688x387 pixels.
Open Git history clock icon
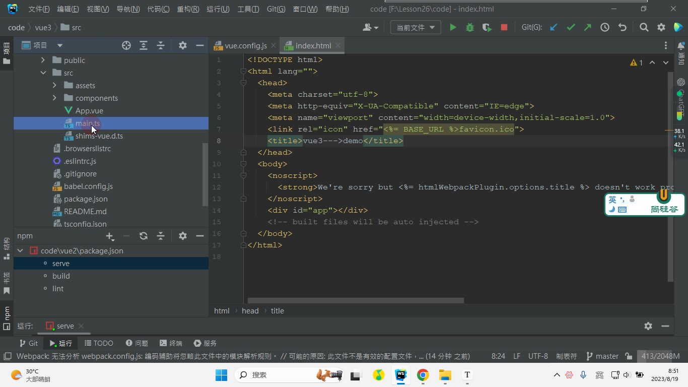click(x=605, y=28)
